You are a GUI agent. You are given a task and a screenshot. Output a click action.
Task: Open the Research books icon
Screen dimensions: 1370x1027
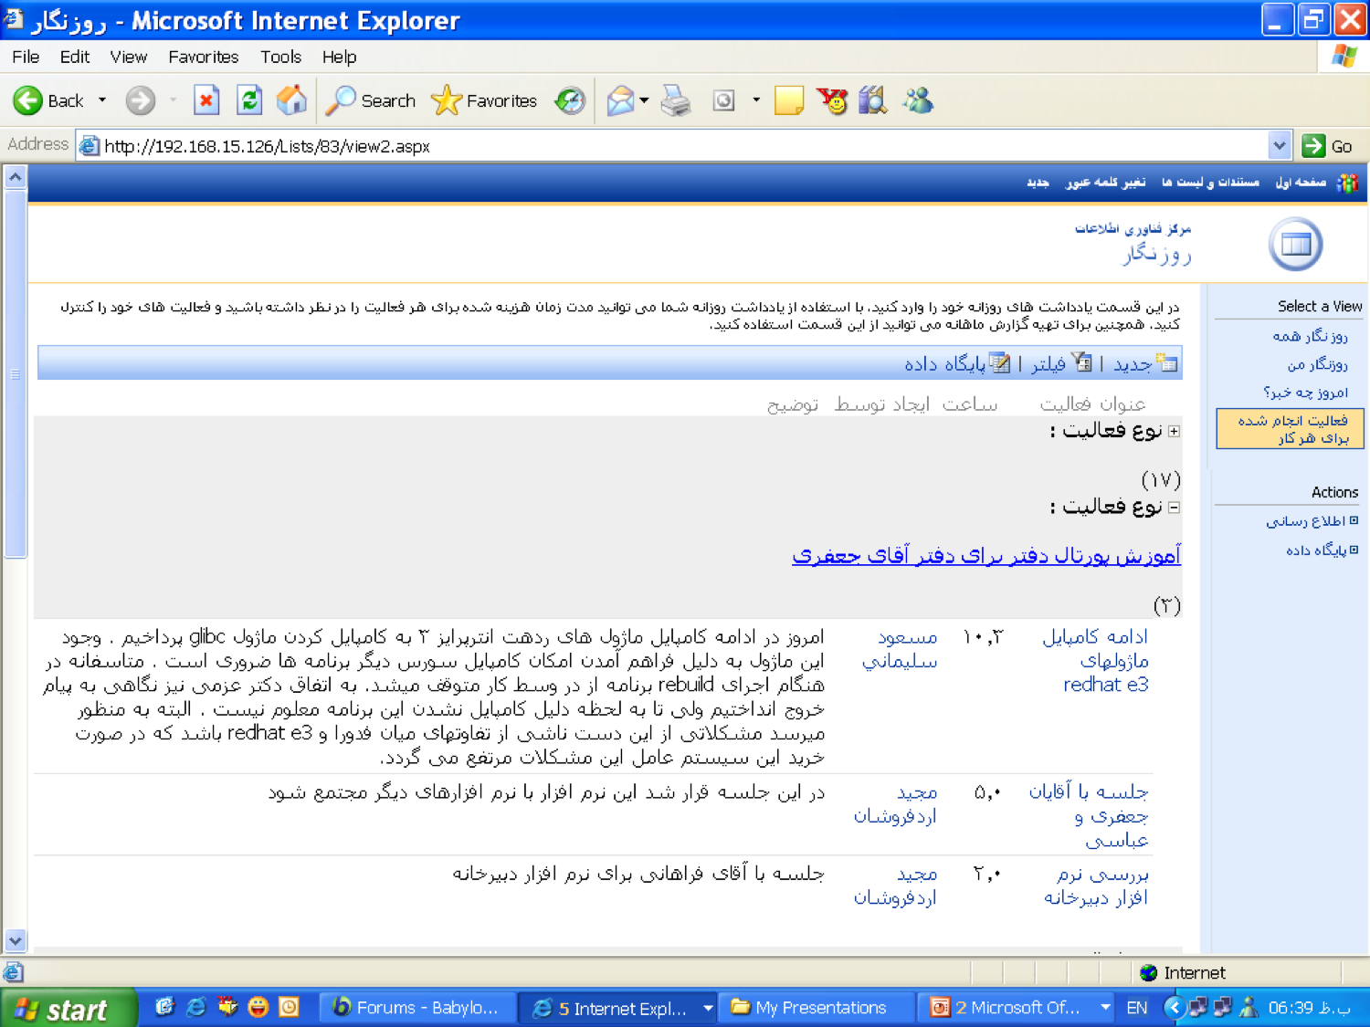point(873,100)
